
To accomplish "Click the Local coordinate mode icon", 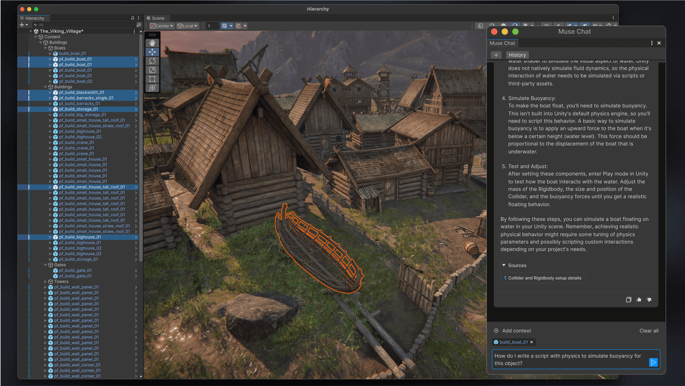I will (x=188, y=26).
